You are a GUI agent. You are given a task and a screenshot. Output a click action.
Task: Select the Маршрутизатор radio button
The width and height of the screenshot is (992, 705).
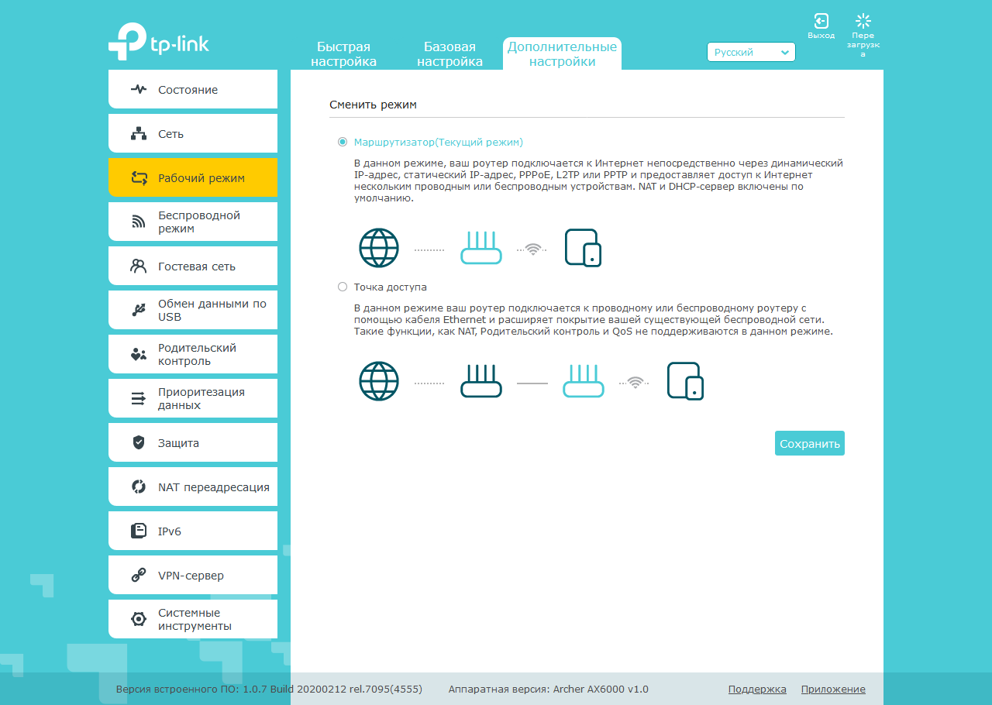pos(343,142)
